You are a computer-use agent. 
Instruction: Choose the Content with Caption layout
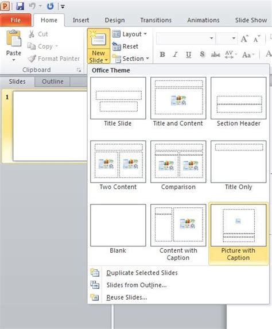click(x=178, y=233)
